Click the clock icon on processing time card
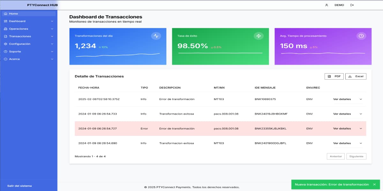The width and height of the screenshot is (383, 191). click(361, 36)
